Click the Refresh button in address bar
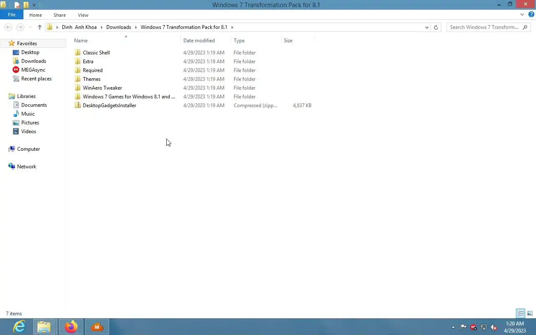The image size is (536, 335). [436, 27]
